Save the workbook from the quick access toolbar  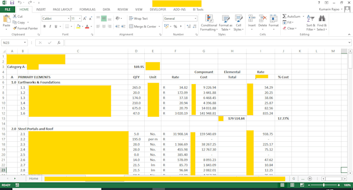[x=12, y=3]
